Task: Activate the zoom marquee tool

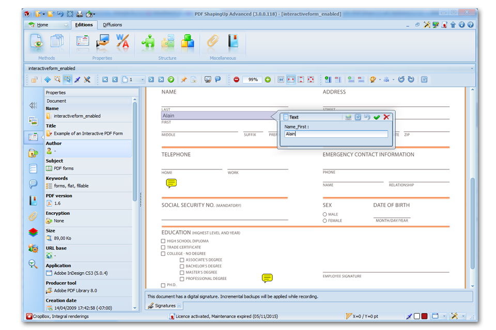Action: pyautogui.click(x=57, y=80)
